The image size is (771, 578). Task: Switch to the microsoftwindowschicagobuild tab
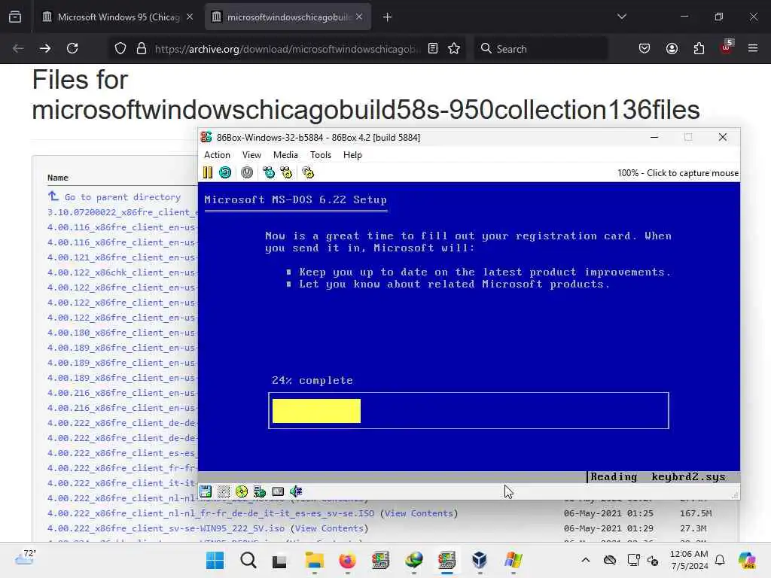[x=288, y=17]
